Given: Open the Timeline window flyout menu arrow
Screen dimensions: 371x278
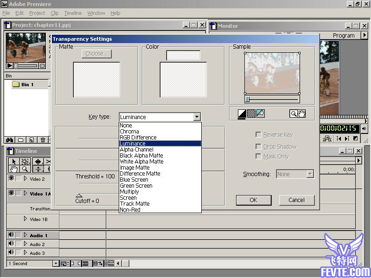Looking at the screenshot, I should [358, 160].
